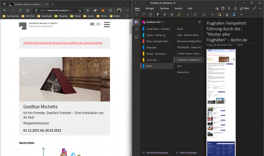Open the museum site hamburger menu
The image size is (264, 156).
point(107,24)
